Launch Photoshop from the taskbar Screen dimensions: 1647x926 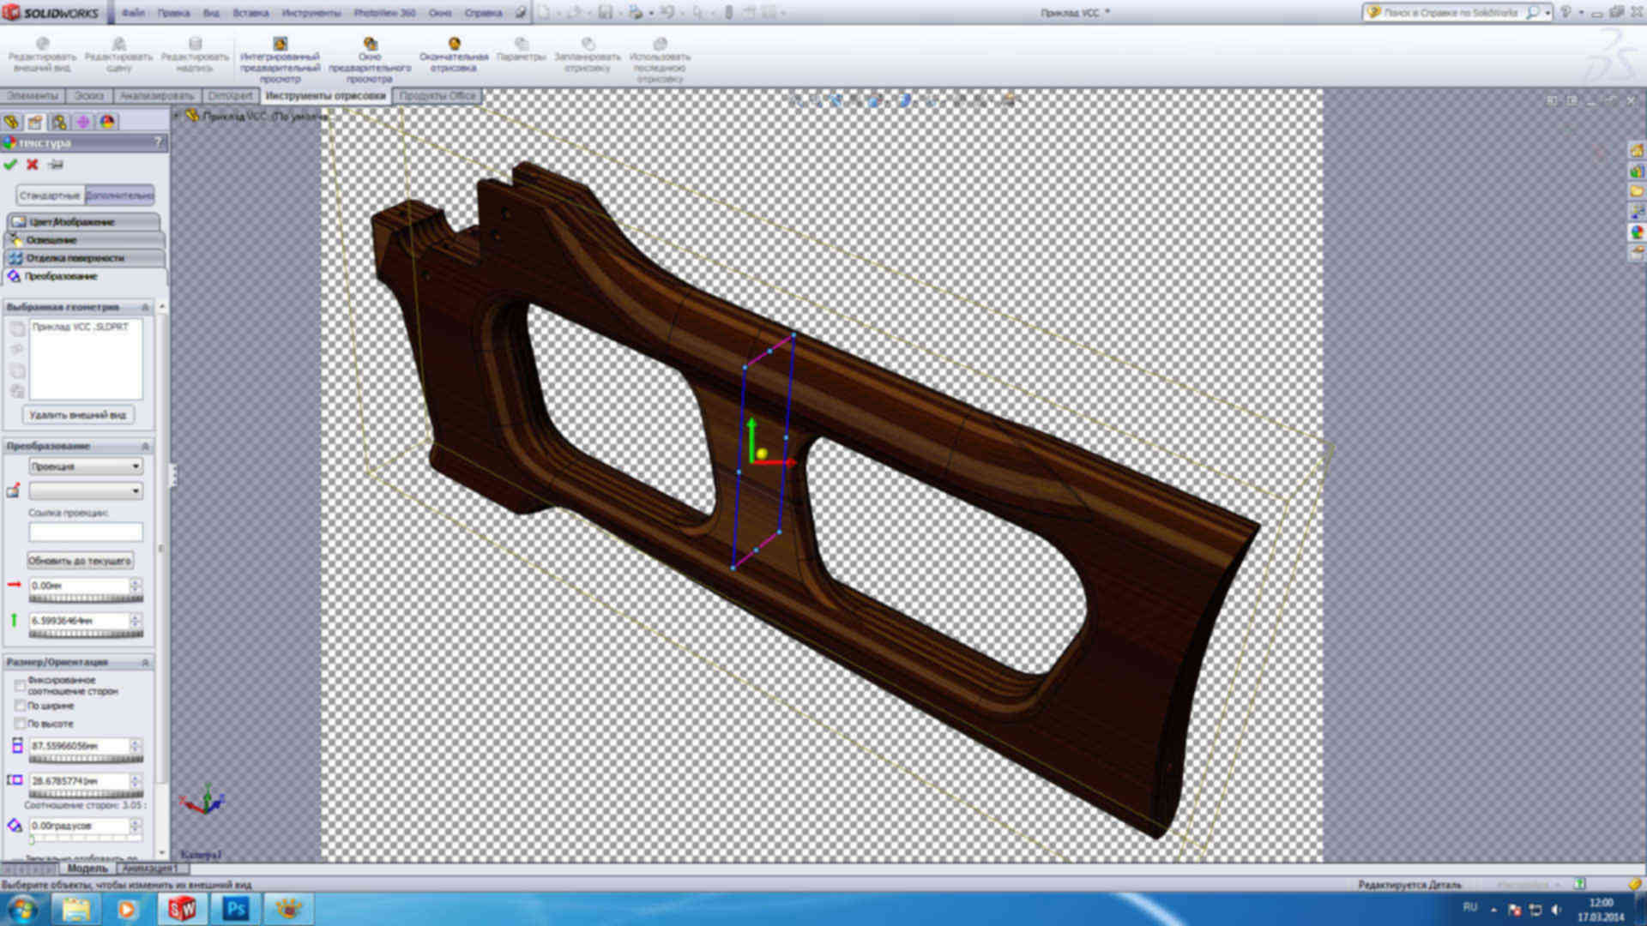[235, 909]
